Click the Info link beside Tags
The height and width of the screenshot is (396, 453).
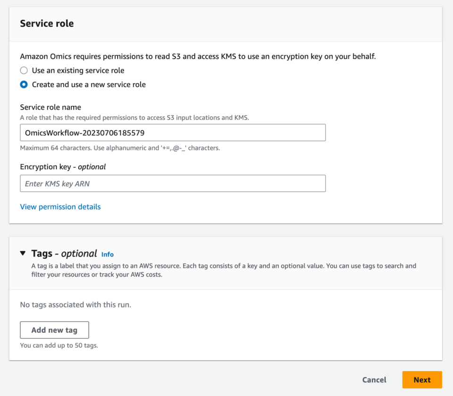(107, 254)
